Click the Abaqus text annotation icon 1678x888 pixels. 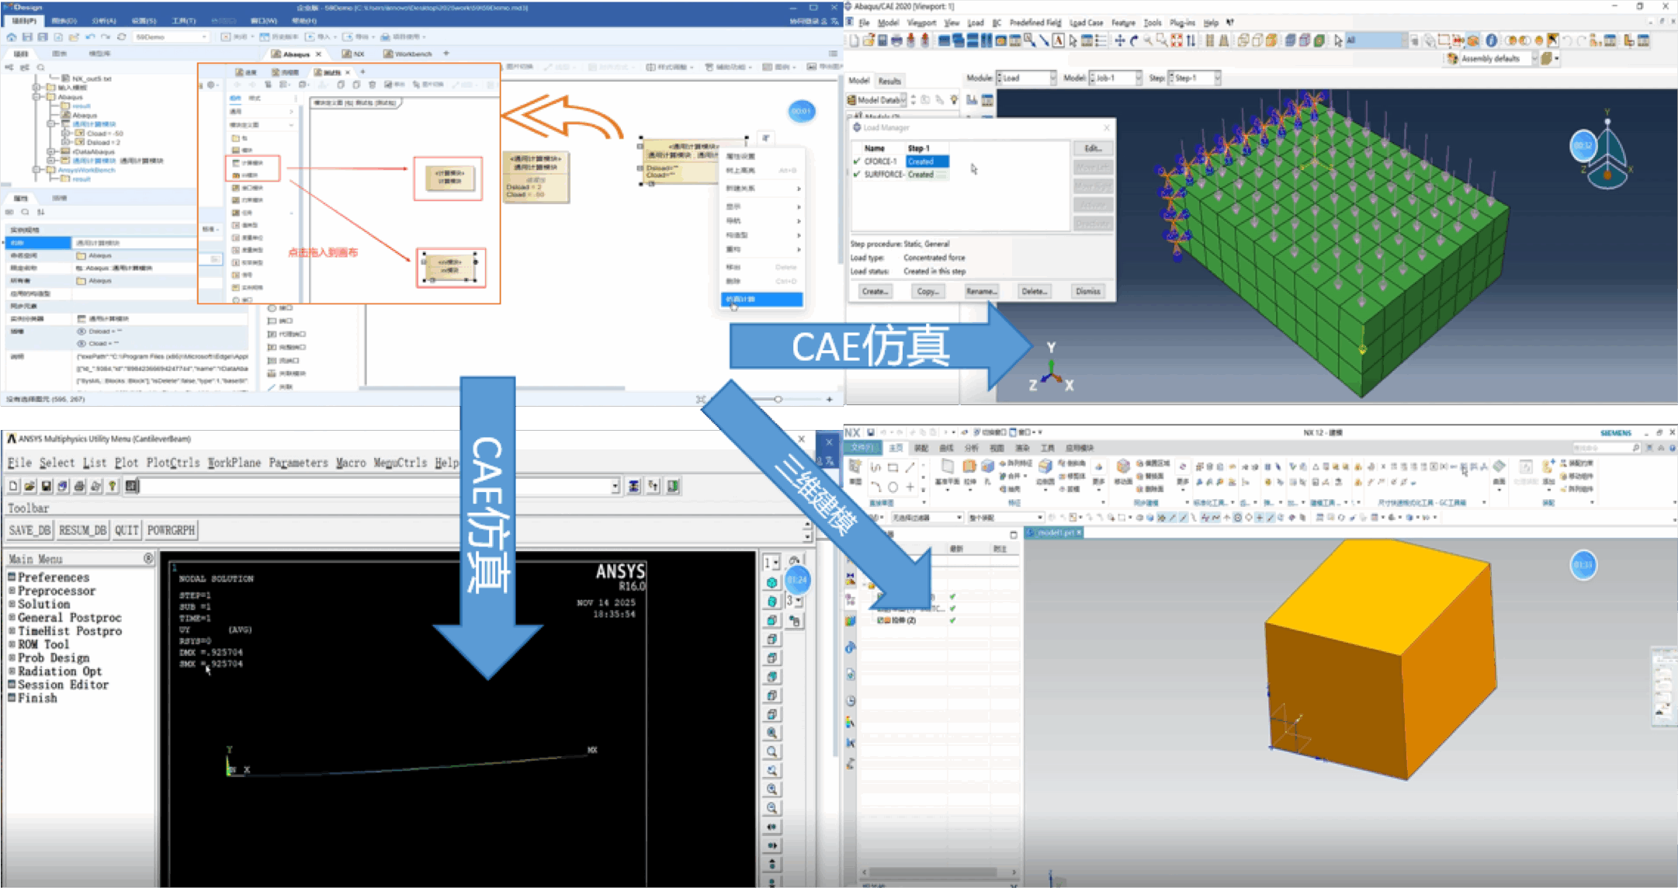pos(1058,40)
